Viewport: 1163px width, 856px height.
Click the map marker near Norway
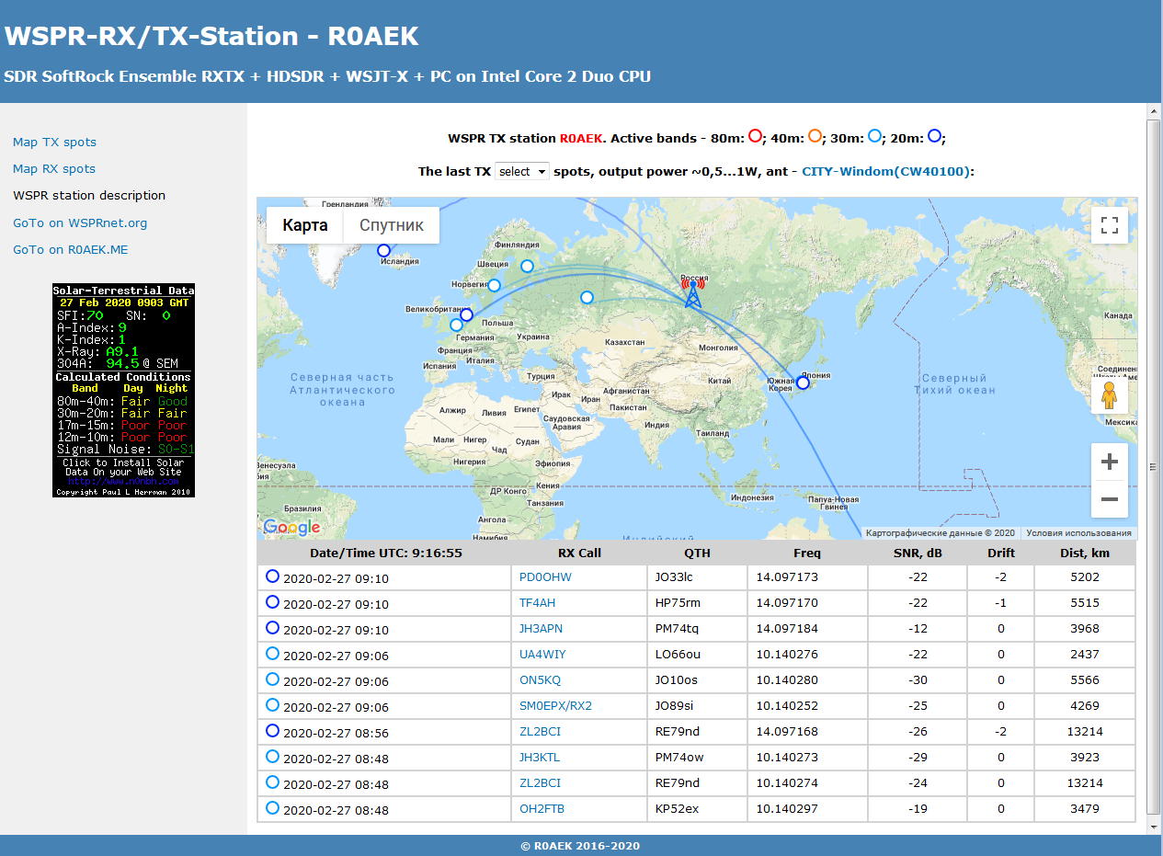click(494, 285)
